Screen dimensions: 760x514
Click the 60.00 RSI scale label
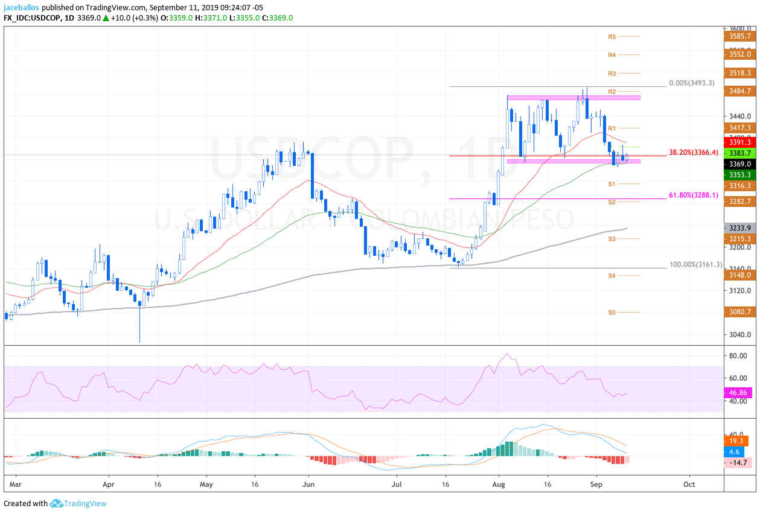739,378
